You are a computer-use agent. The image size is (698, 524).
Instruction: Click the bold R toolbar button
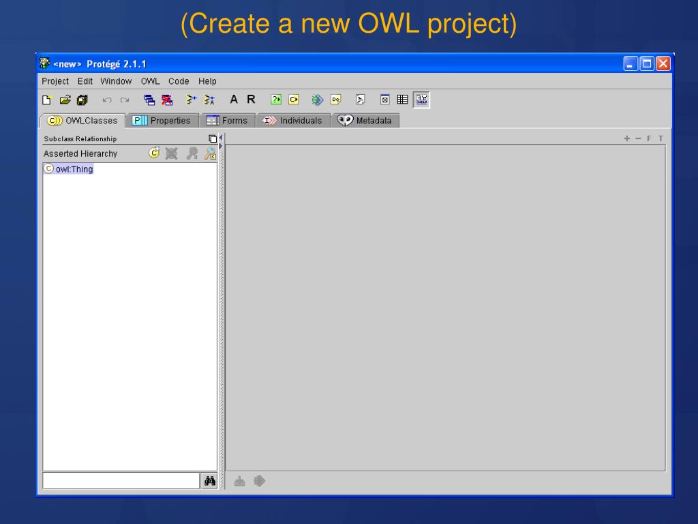tap(251, 100)
